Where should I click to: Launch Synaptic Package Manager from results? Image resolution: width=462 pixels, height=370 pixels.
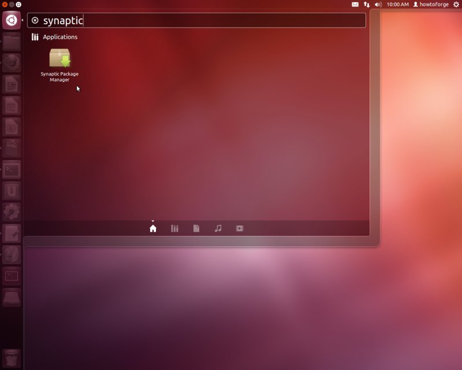tap(59, 65)
